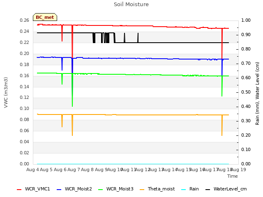263x197 pixels.
Task: Click the 0.16 left axis value
Action: point(25,76)
